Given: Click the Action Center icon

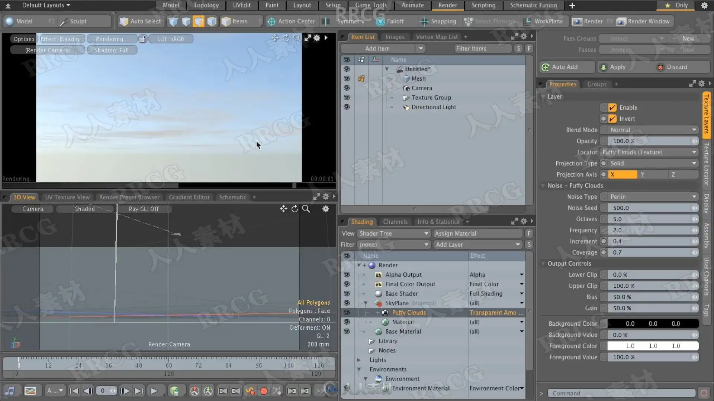Looking at the screenshot, I should point(271,22).
